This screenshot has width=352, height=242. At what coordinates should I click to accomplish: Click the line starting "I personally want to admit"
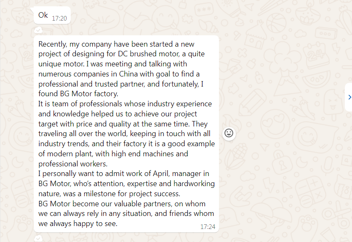click(x=123, y=174)
